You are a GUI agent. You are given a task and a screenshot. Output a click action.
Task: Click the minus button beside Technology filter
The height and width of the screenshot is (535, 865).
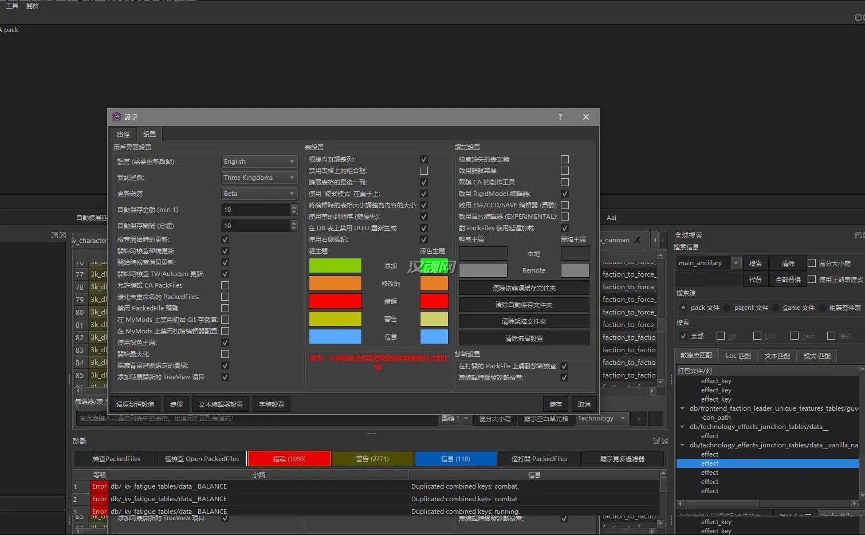click(x=656, y=419)
